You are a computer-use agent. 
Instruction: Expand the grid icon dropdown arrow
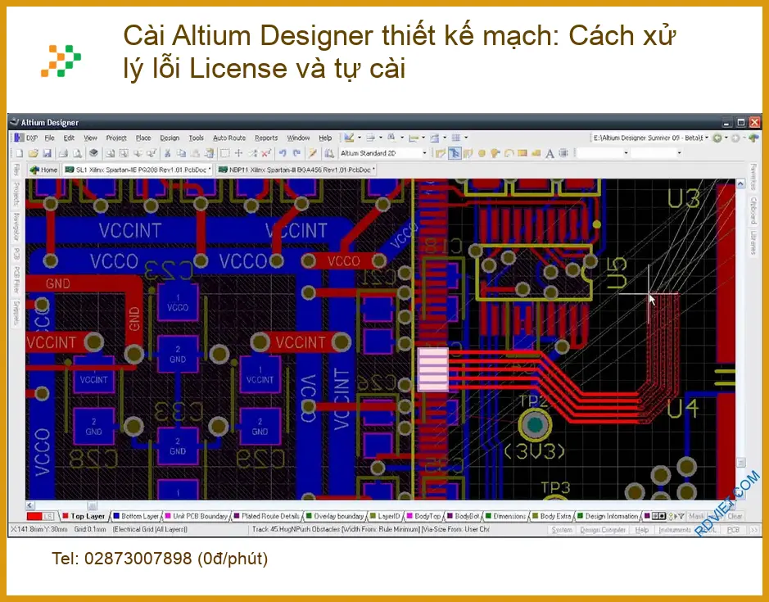tap(466, 138)
